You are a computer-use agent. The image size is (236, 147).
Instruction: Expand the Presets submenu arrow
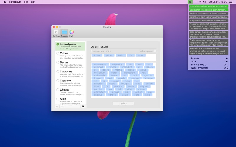(227, 58)
